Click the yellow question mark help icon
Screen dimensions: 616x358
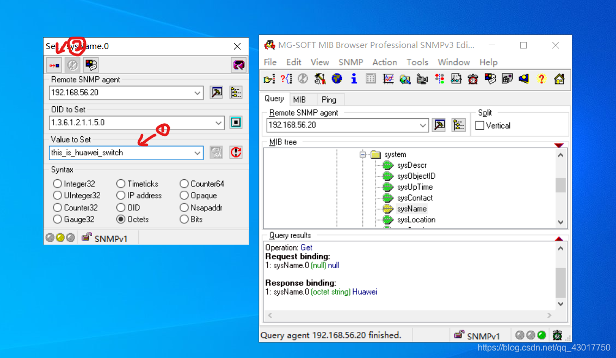pyautogui.click(x=541, y=79)
